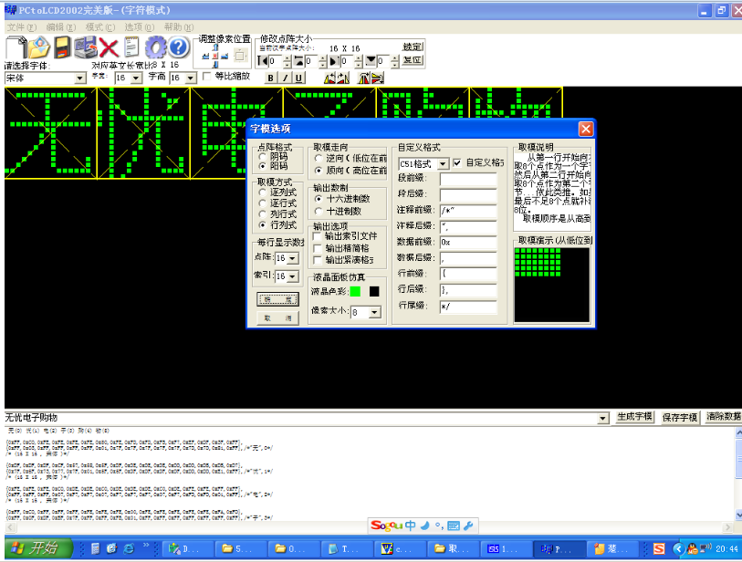Image resolution: width=742 pixels, height=562 pixels.
Task: Click the 生成字模 button
Action: [x=634, y=417]
